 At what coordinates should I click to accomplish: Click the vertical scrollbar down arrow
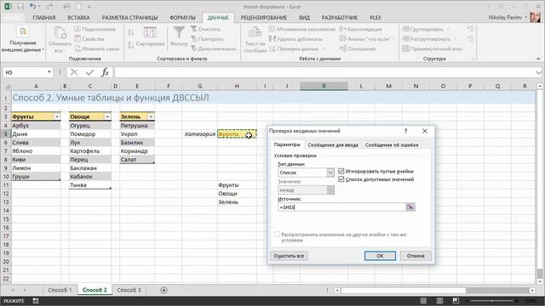539,281
